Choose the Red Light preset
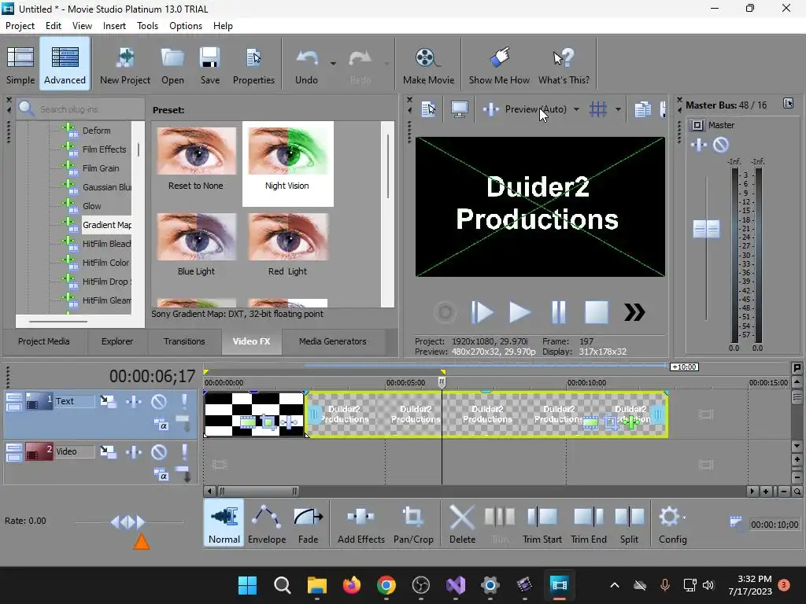This screenshot has width=806, height=604. tap(287, 245)
